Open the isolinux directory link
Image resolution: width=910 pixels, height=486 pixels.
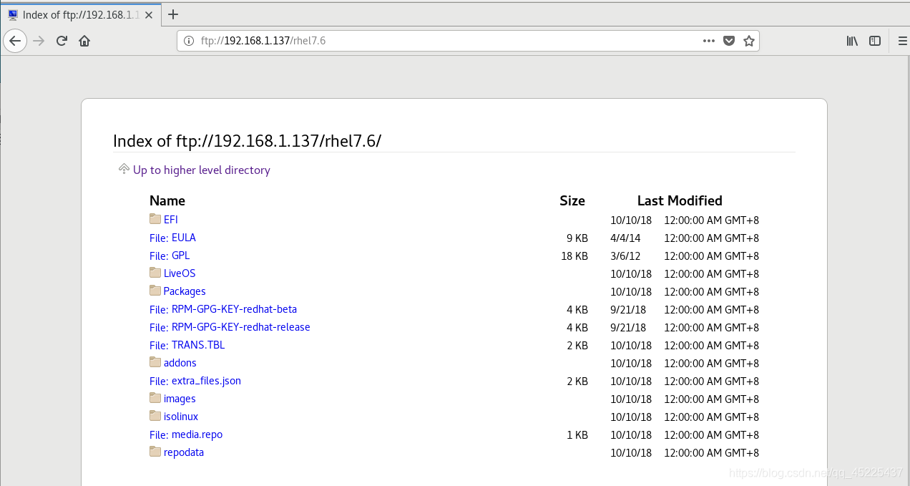[x=181, y=417]
